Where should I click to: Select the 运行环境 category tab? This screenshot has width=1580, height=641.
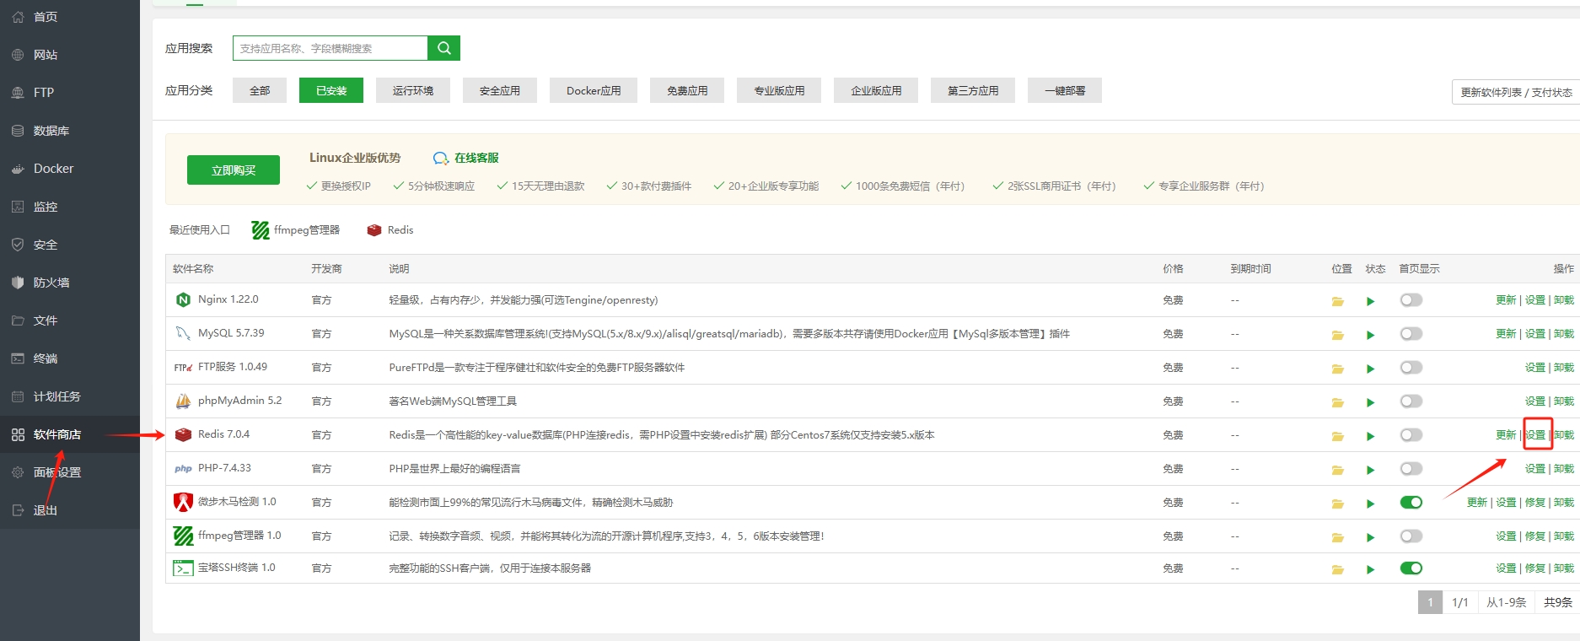[413, 90]
